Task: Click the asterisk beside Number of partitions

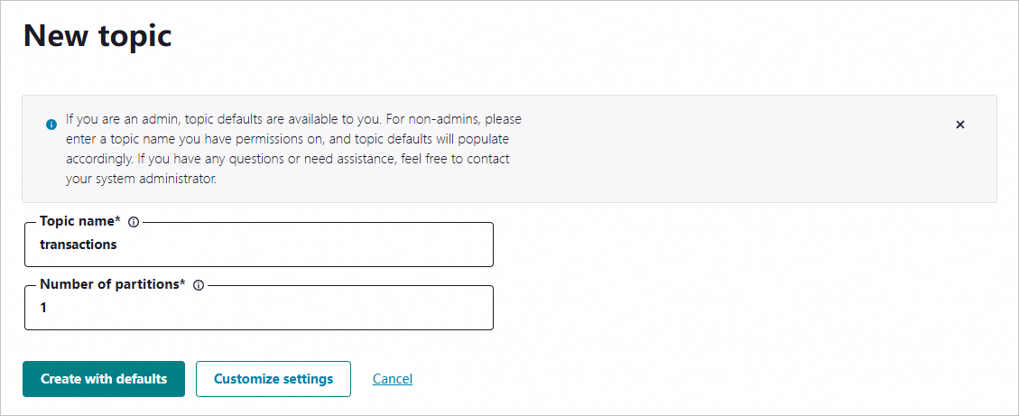Action: point(182,284)
